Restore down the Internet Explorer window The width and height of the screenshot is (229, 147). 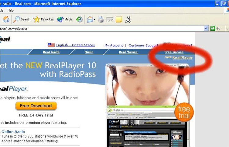pyautogui.click(x=224, y=4)
